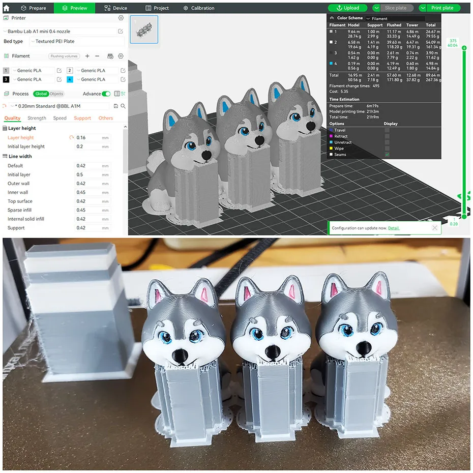
Task: Select the plate 1 thumbnail
Action: point(144,29)
